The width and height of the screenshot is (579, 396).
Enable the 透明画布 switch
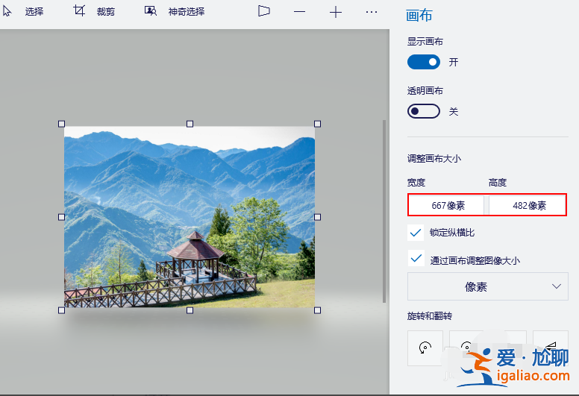pyautogui.click(x=424, y=111)
